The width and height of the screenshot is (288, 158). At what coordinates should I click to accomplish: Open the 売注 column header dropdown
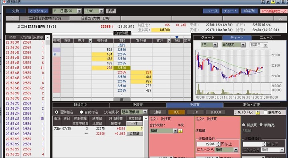pos(90,41)
